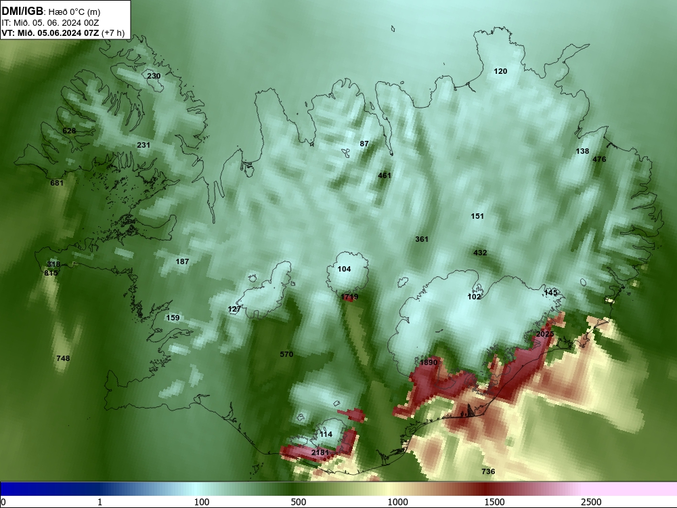Select the 104 value on the glacier
This screenshot has width=677, height=508.
344,269
